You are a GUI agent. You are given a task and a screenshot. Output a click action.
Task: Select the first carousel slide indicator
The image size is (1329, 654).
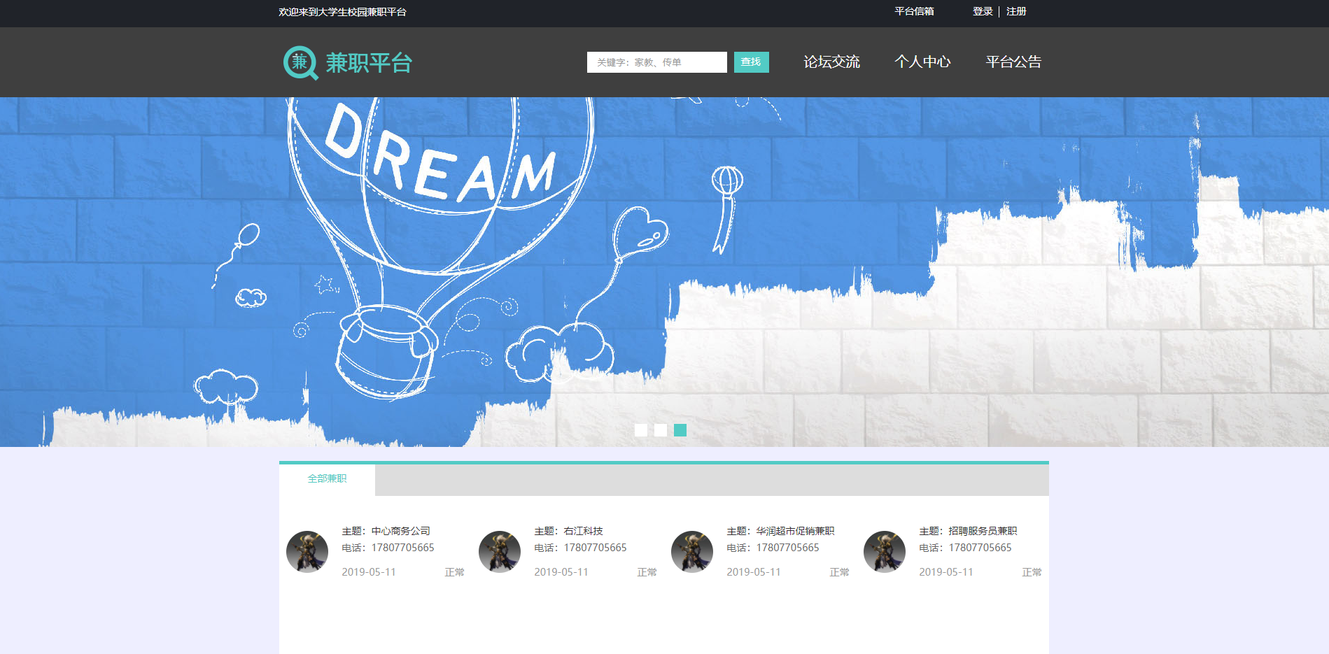[641, 430]
